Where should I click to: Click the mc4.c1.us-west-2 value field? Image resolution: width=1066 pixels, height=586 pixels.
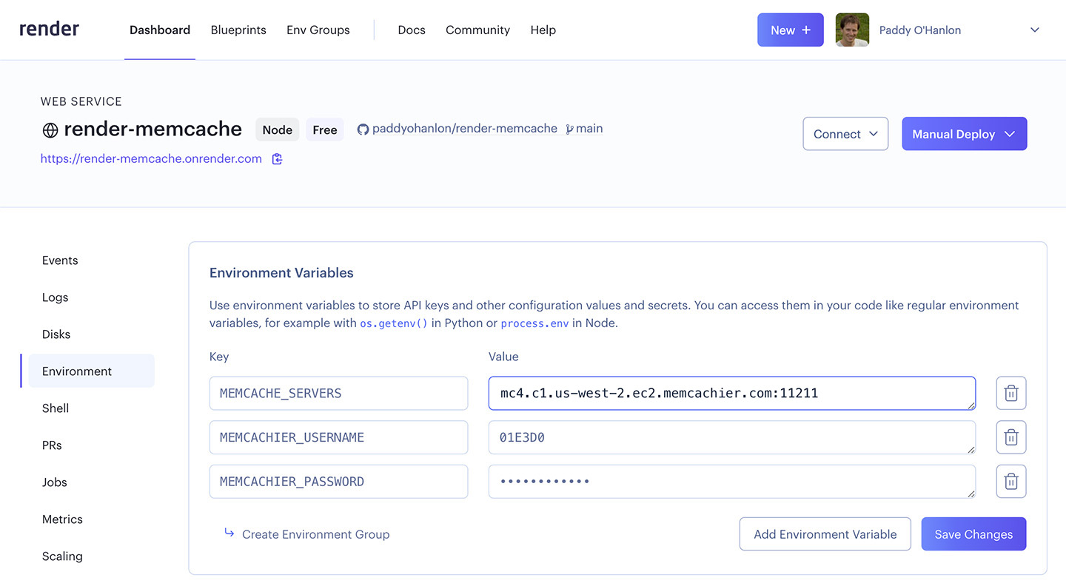[732, 393]
